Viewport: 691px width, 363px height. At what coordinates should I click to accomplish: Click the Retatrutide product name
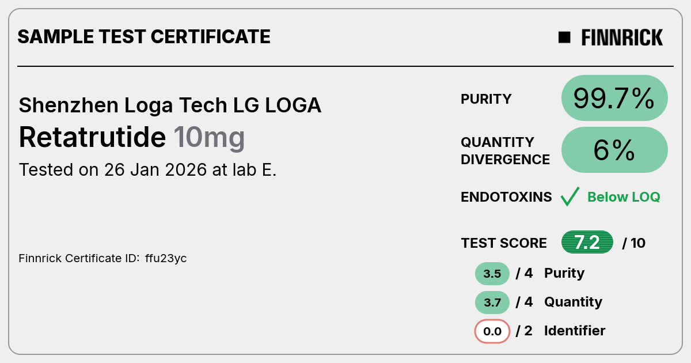(x=92, y=137)
